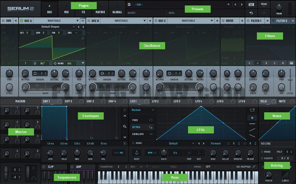Click the preset save disk icon
The height and width of the screenshot is (184, 296).
129,4
